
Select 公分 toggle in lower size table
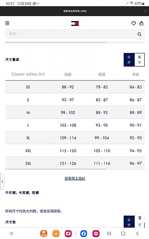tap(129, 222)
